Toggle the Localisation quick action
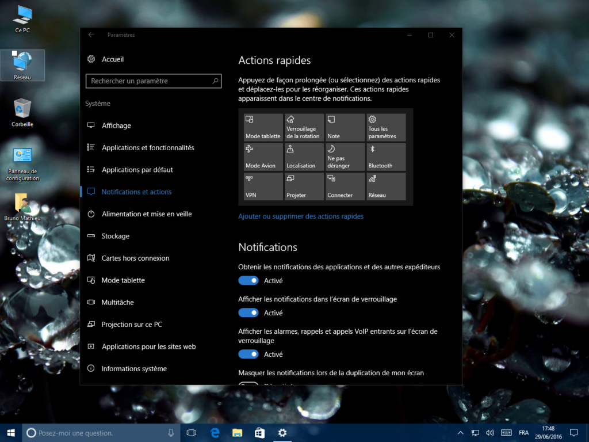This screenshot has height=442, width=589. [x=304, y=157]
